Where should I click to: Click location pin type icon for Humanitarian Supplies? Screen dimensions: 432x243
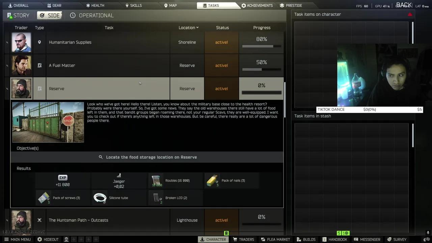click(x=39, y=42)
